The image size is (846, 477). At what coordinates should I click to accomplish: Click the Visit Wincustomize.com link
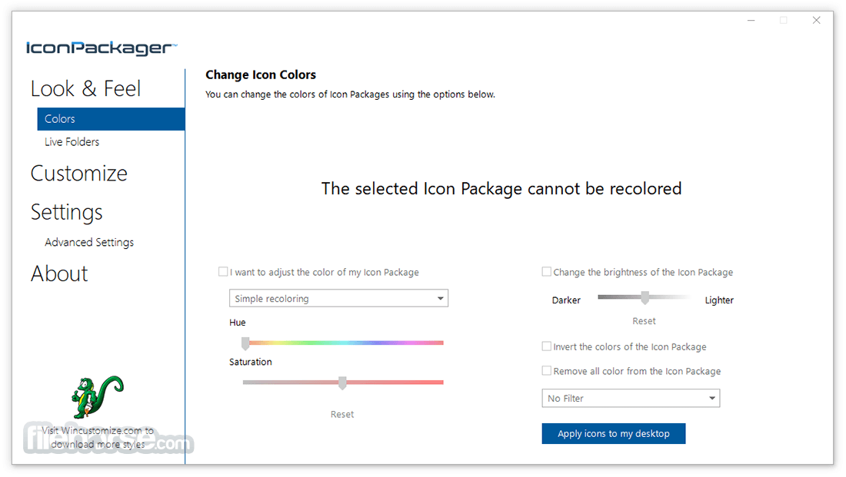[97, 437]
